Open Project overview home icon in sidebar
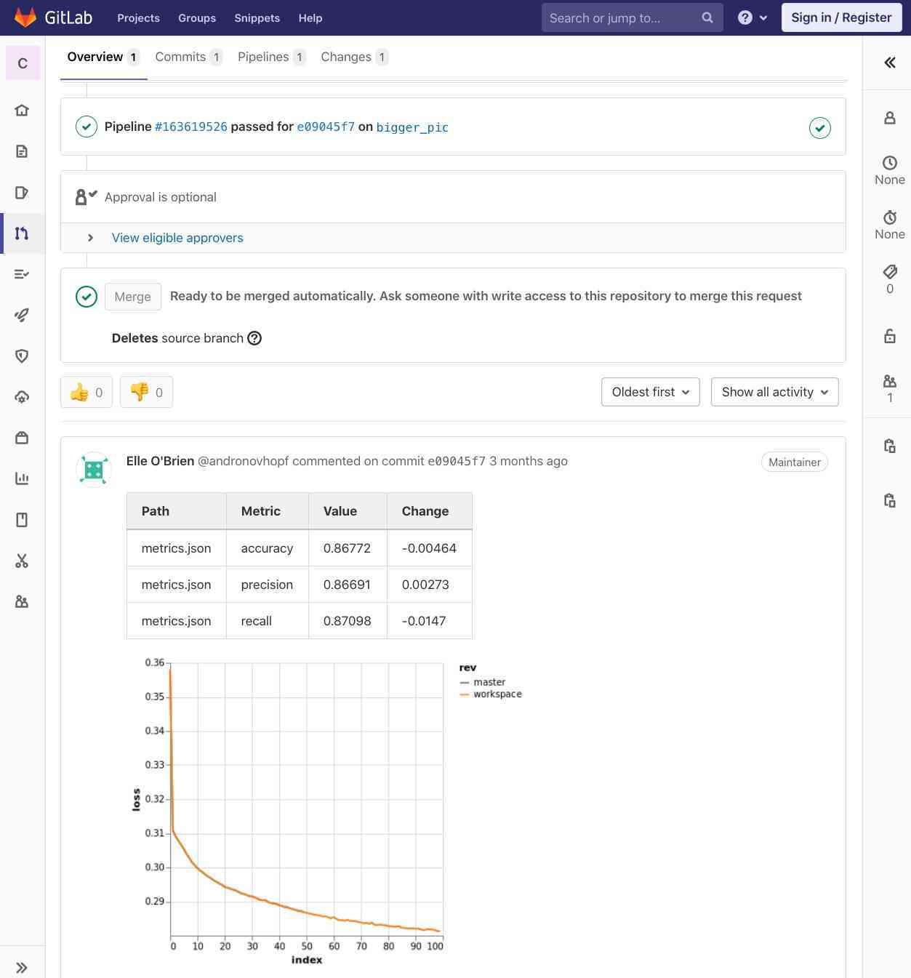Viewport: 911px width, 978px height. [22, 111]
